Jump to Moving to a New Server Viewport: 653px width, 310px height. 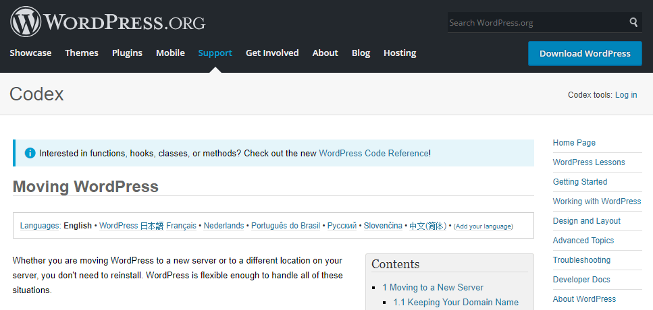coord(433,287)
